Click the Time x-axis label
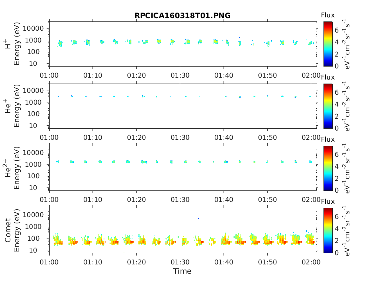Screen dimensions: 379x284 (182, 271)
